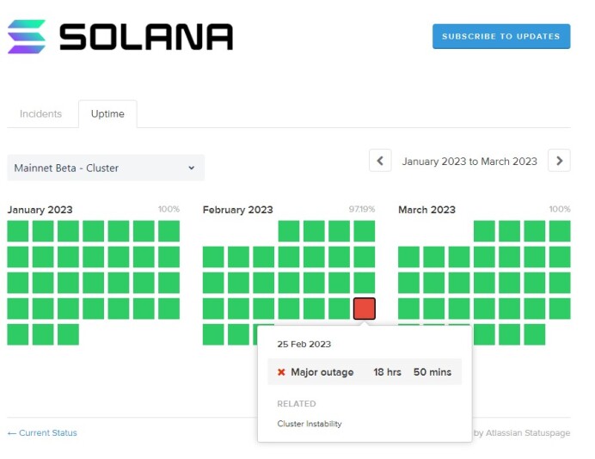
Task: Select the Uptime tab
Action: [x=107, y=113]
